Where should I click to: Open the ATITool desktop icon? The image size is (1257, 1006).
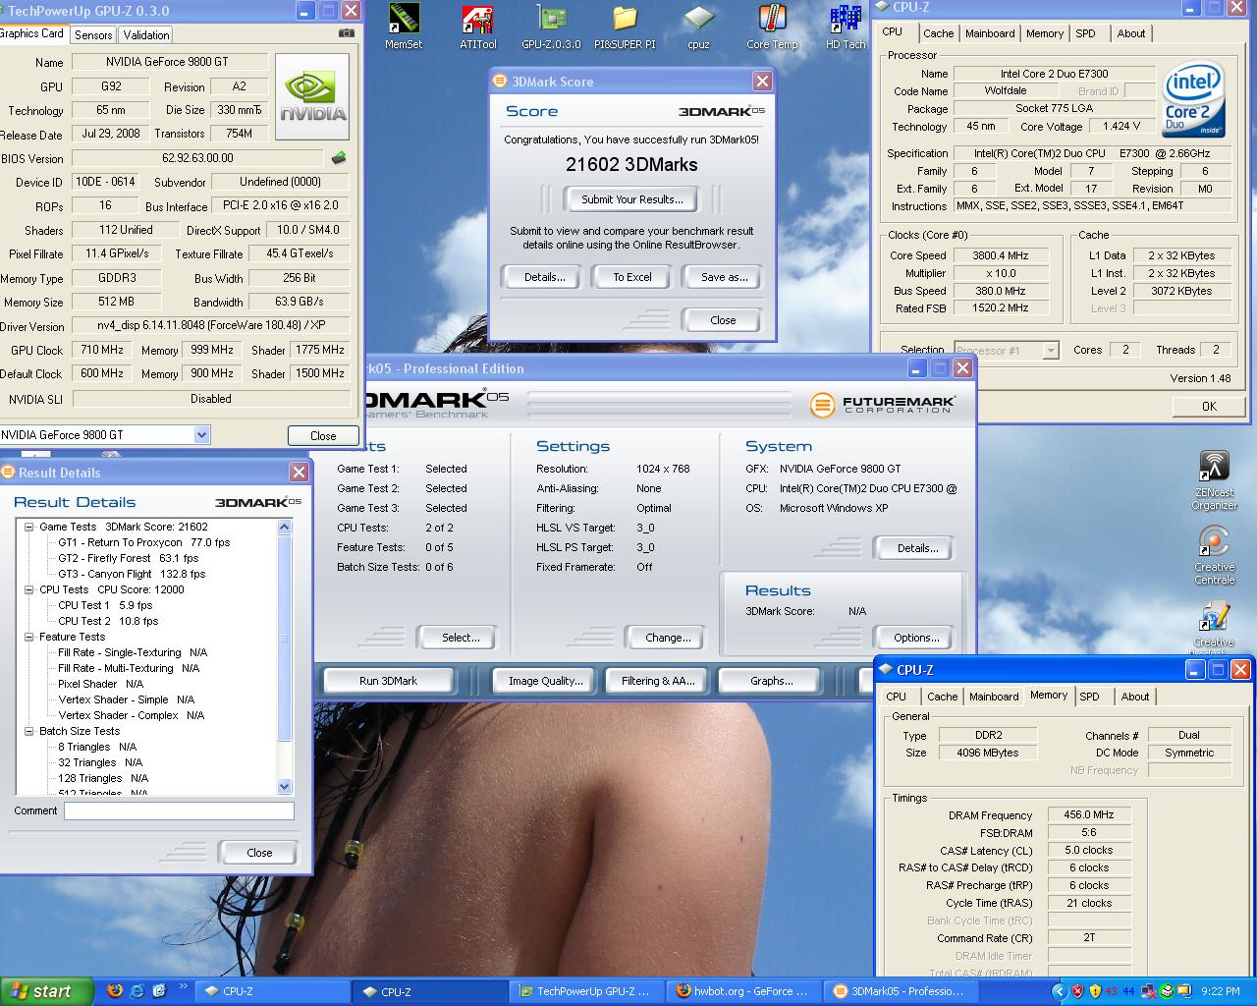(478, 27)
